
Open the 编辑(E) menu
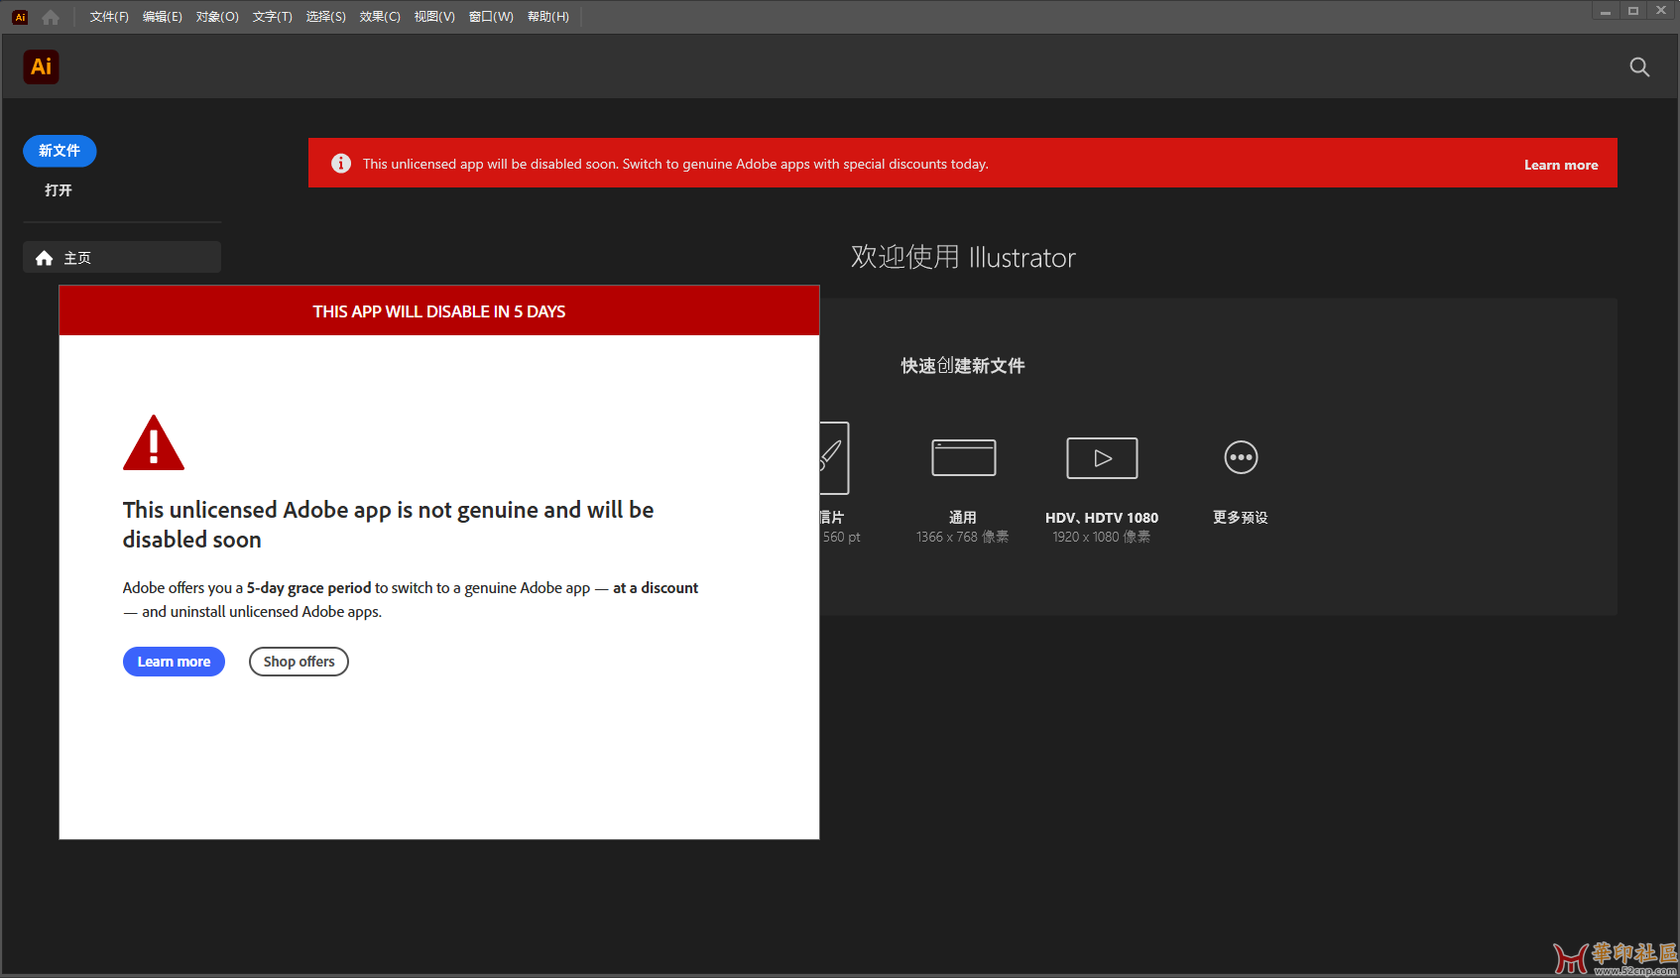pyautogui.click(x=162, y=17)
